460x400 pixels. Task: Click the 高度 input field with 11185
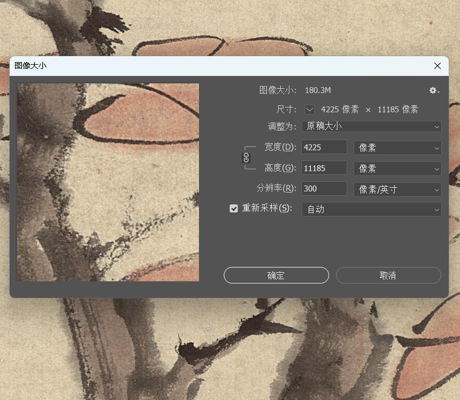click(x=324, y=168)
